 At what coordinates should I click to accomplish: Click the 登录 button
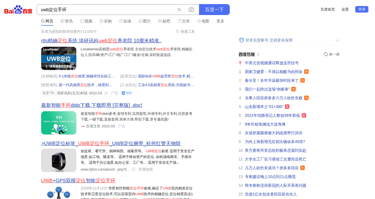(x=362, y=9)
